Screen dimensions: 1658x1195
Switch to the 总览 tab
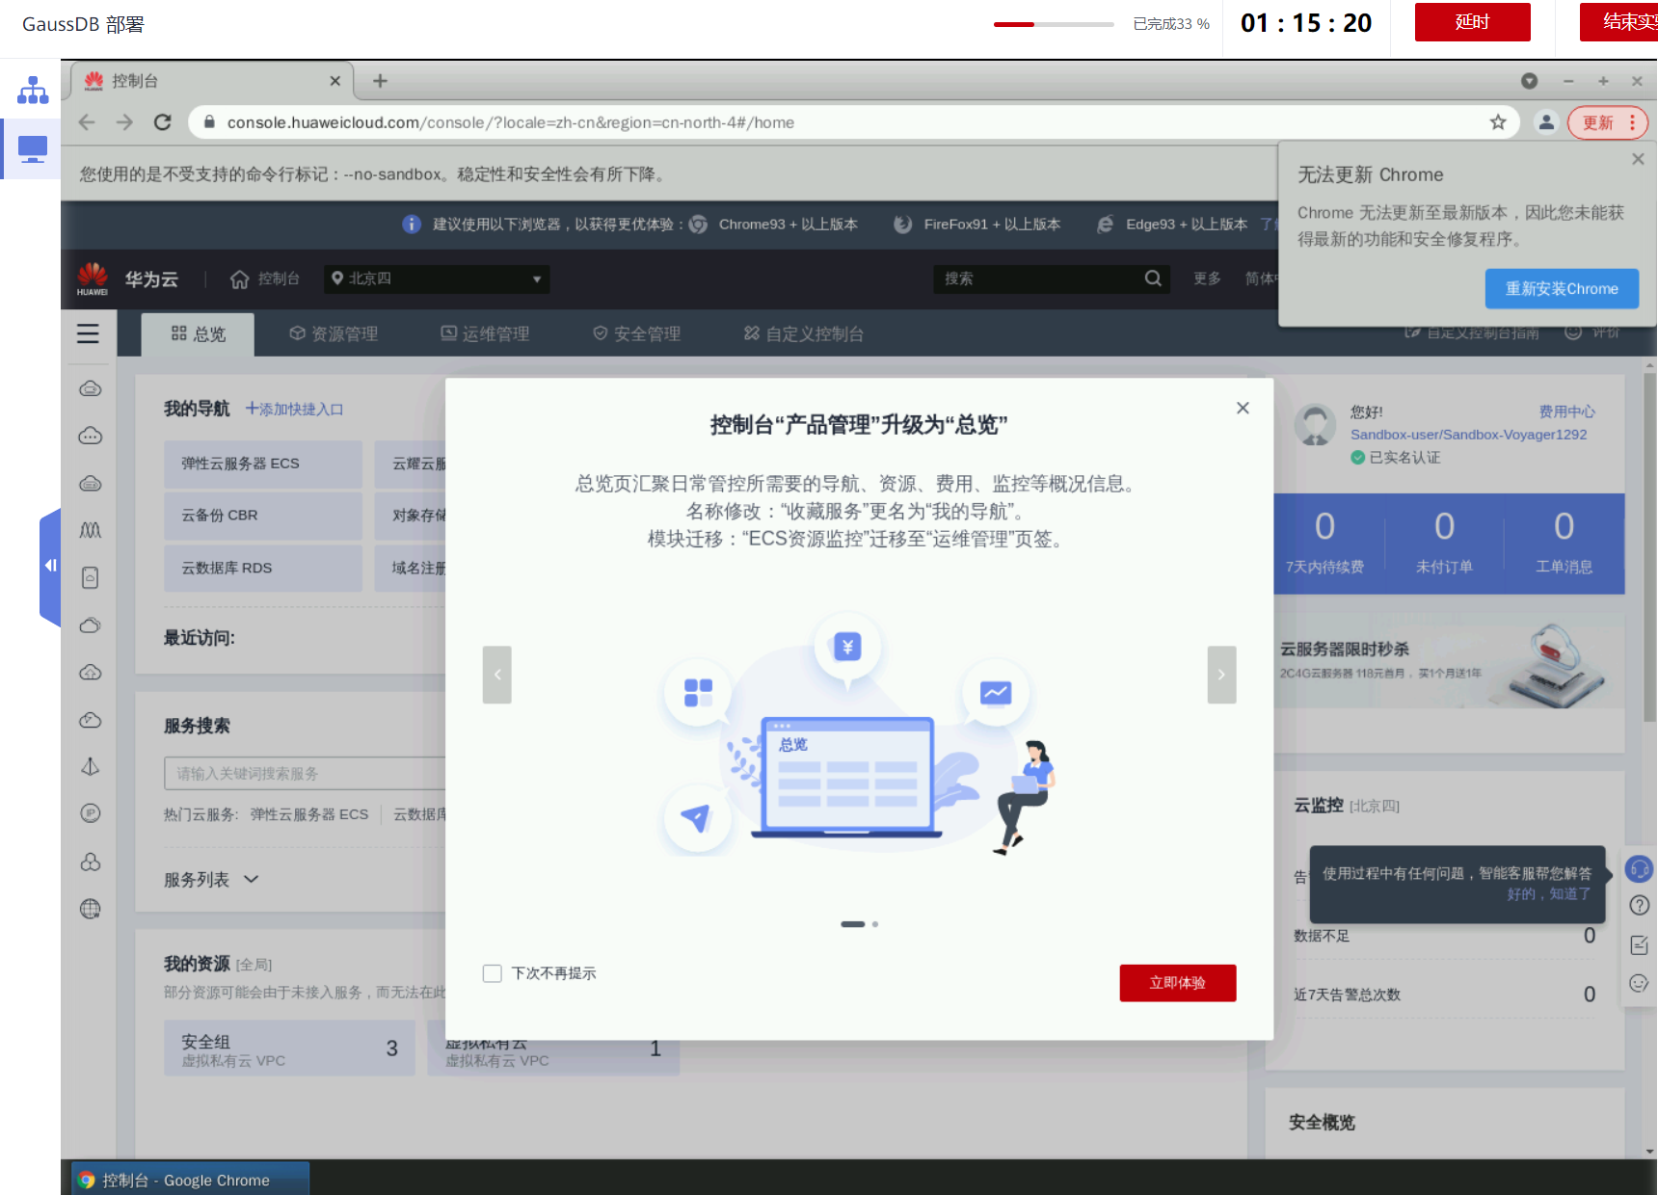click(199, 333)
